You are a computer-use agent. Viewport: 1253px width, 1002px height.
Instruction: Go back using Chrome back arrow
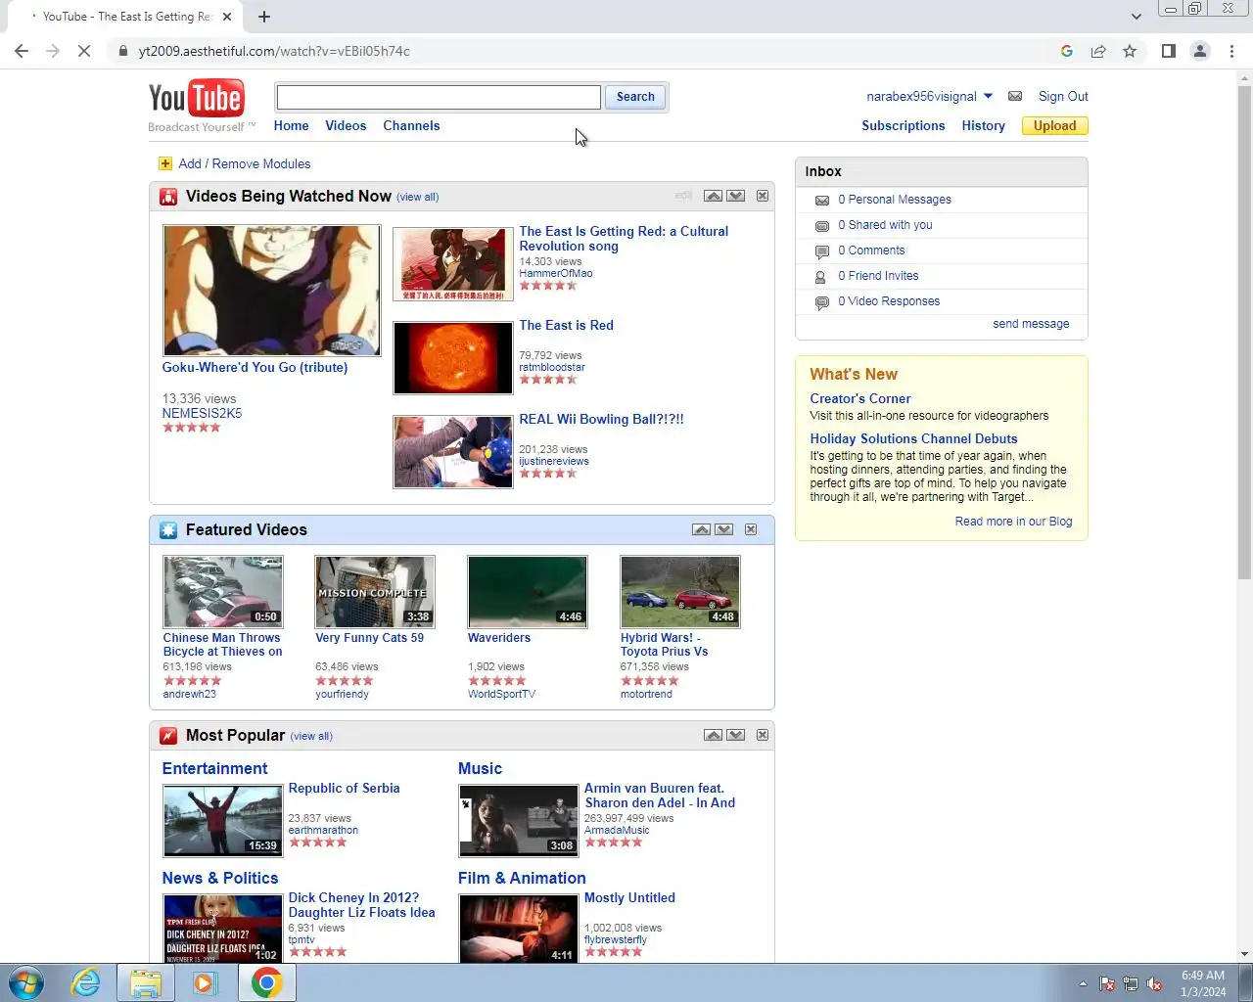coord(22,51)
